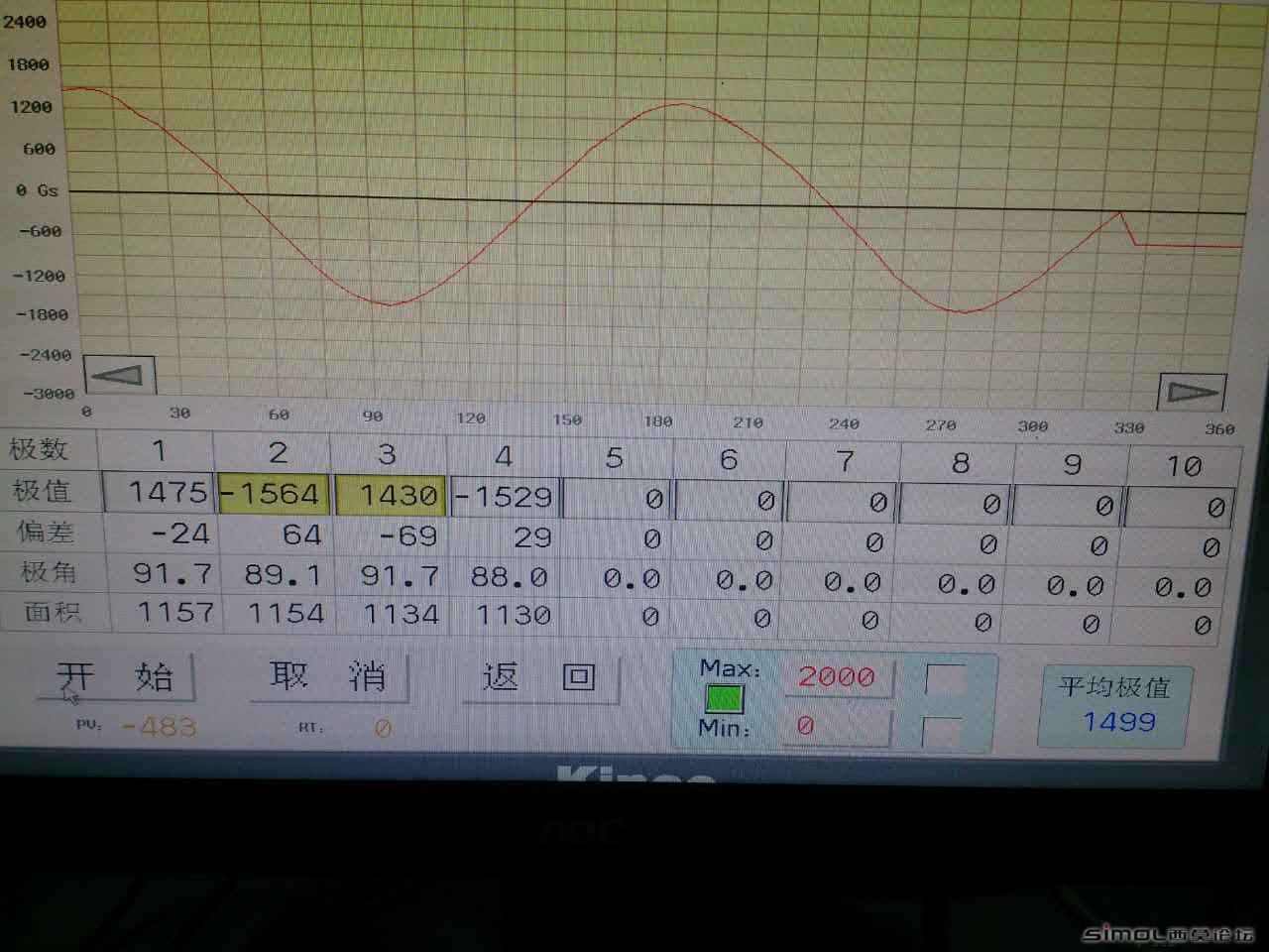1269x952 pixels.
Task: Click the 0 Gs axis label
Action: tap(37, 190)
